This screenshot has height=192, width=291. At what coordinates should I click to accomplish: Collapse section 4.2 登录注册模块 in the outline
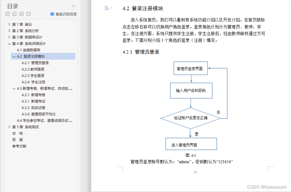(x=14, y=56)
